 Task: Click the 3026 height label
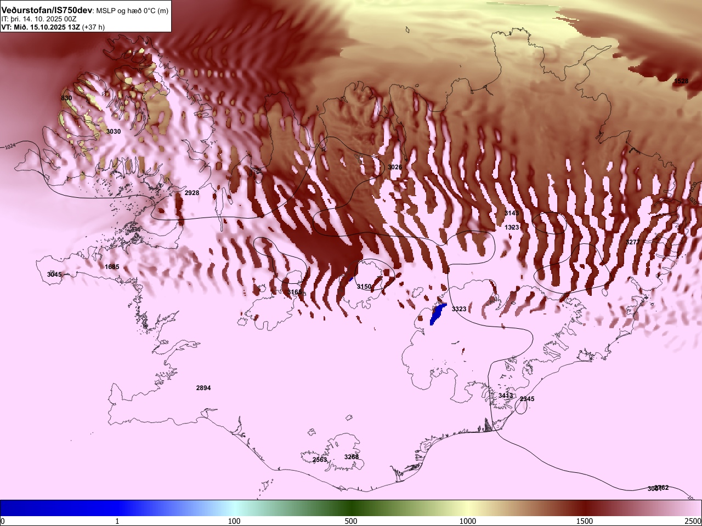395,167
